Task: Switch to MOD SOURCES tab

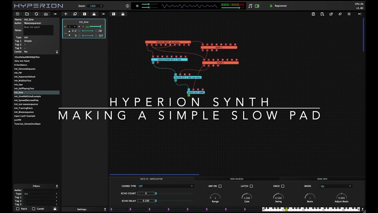Action: point(237,179)
